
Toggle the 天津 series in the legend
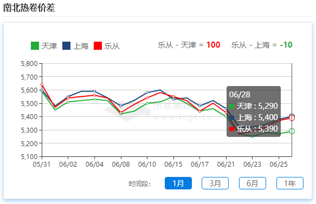point(44,46)
